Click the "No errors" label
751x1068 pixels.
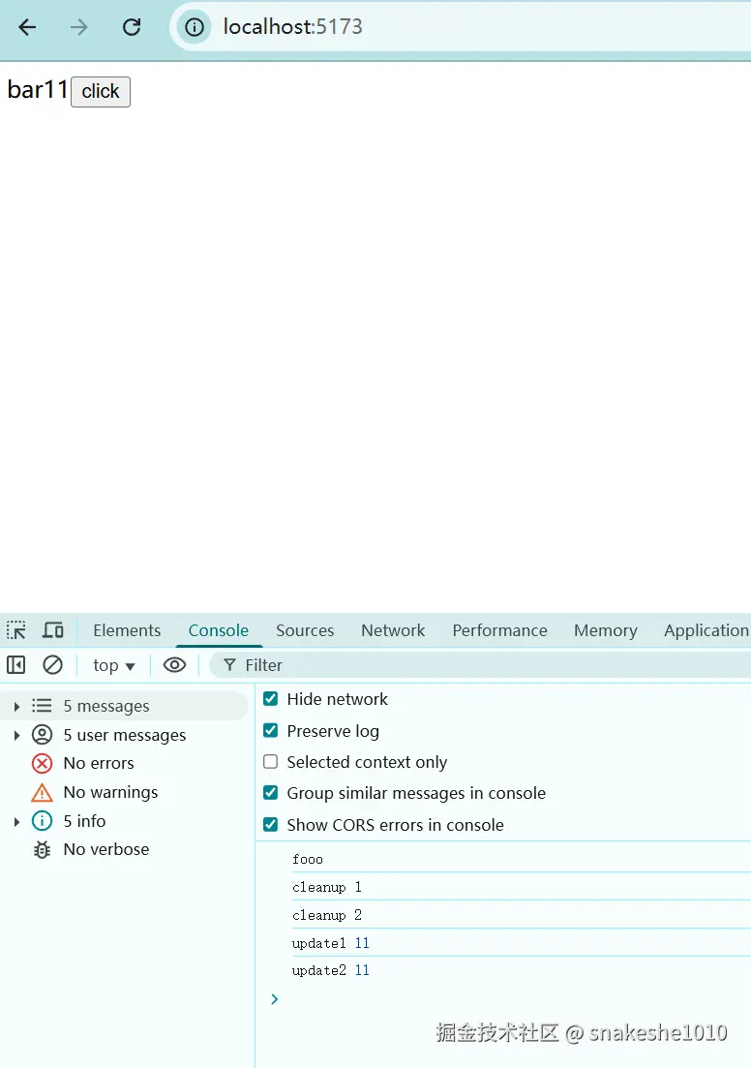coord(99,764)
